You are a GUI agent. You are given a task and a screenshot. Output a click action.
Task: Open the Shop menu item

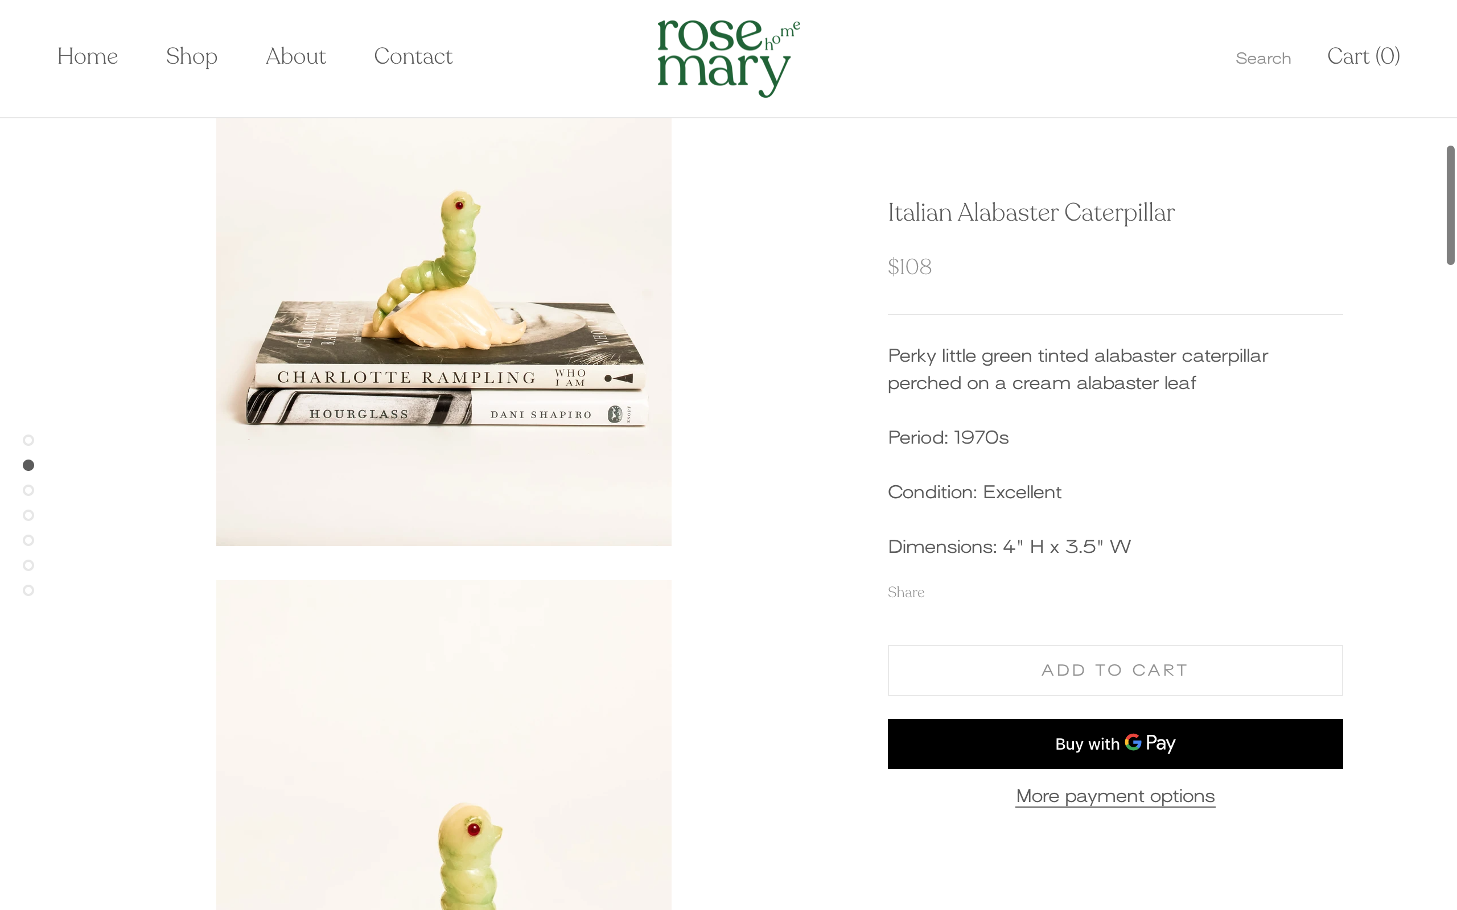191,56
